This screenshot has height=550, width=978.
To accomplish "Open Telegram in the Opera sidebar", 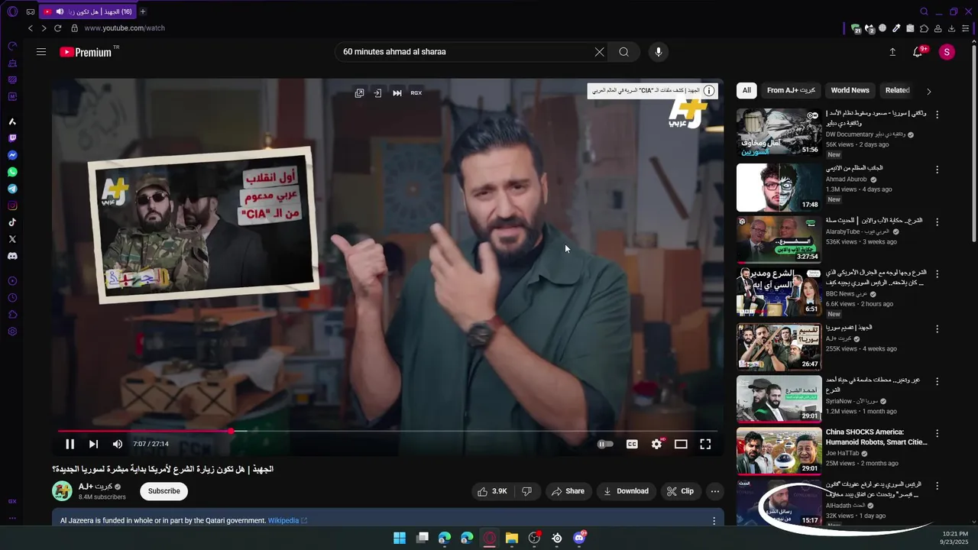I will (12, 189).
